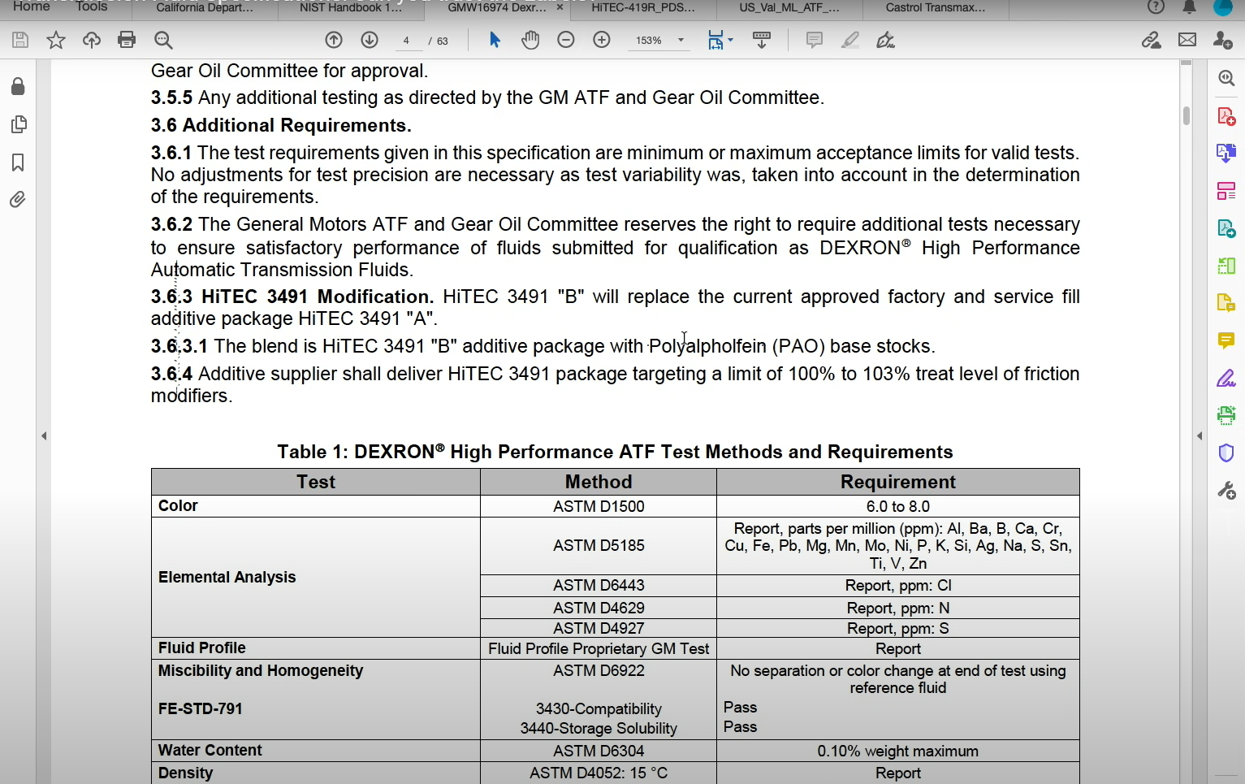Click the "/ 63" total page count

click(x=439, y=41)
